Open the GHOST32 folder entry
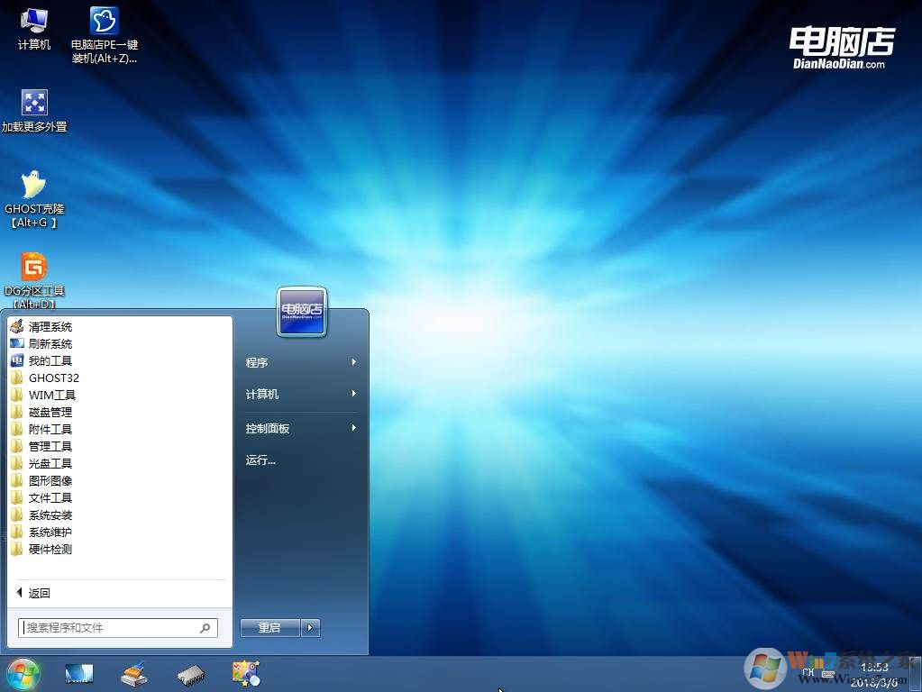Screen dimensions: 922x692 click(x=54, y=378)
